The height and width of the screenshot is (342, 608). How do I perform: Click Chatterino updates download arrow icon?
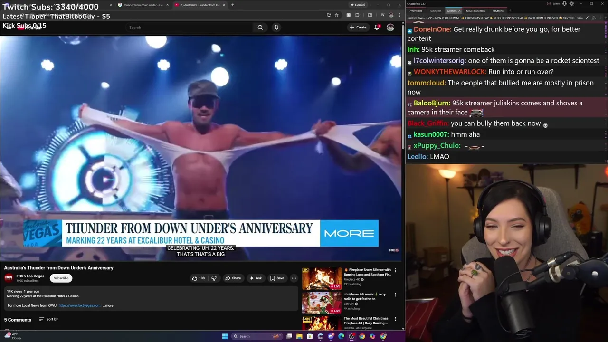564,3
